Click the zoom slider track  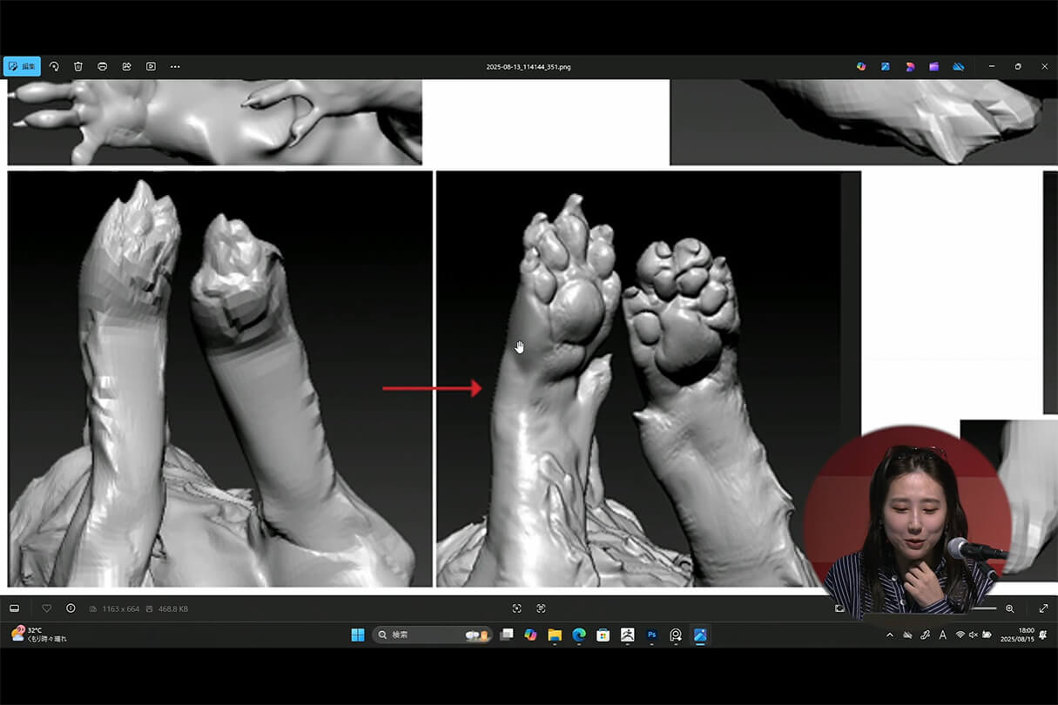[984, 608]
